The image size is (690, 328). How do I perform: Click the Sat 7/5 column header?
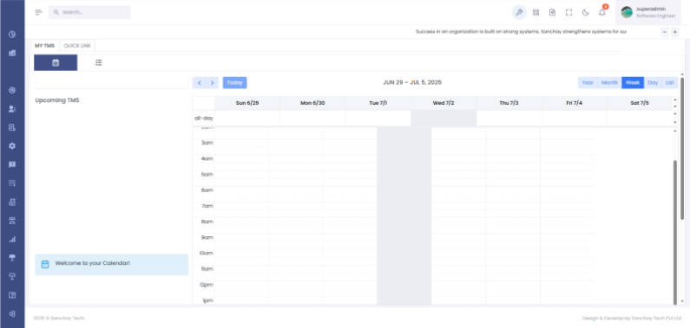click(640, 103)
